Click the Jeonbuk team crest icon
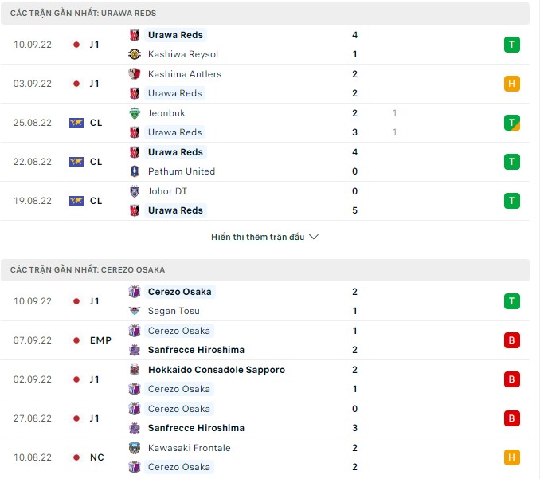The height and width of the screenshot is (479, 540). click(x=135, y=113)
